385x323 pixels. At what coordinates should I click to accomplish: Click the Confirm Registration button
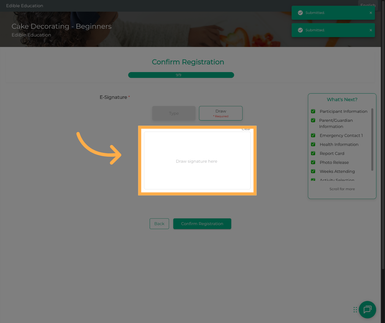[x=202, y=224]
